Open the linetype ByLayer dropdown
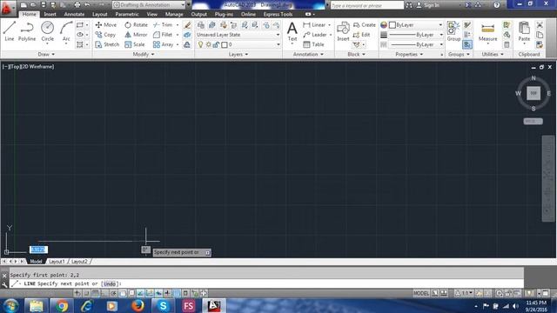The width and height of the screenshot is (557, 313). point(416,44)
